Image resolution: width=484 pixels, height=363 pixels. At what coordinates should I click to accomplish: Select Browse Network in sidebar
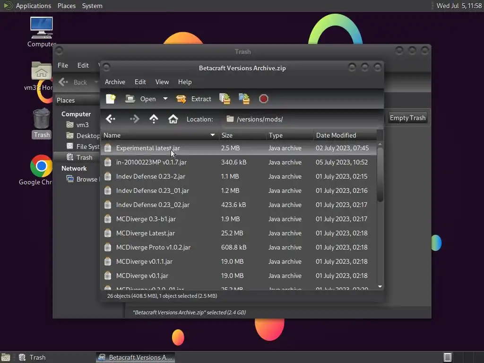[83, 179]
